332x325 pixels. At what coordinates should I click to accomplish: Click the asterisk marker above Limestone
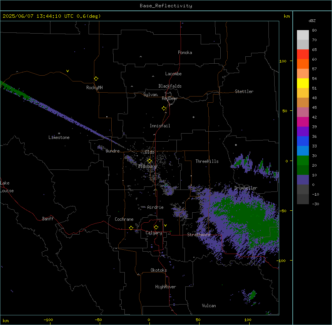59,134
